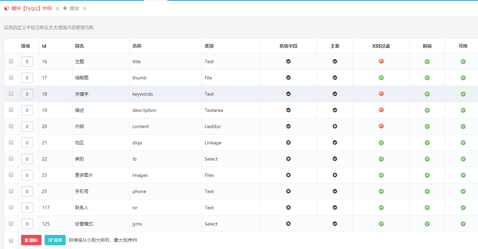The width and height of the screenshot is (478, 249).
Task: Click system field icon in title row
Action: [288, 61]
